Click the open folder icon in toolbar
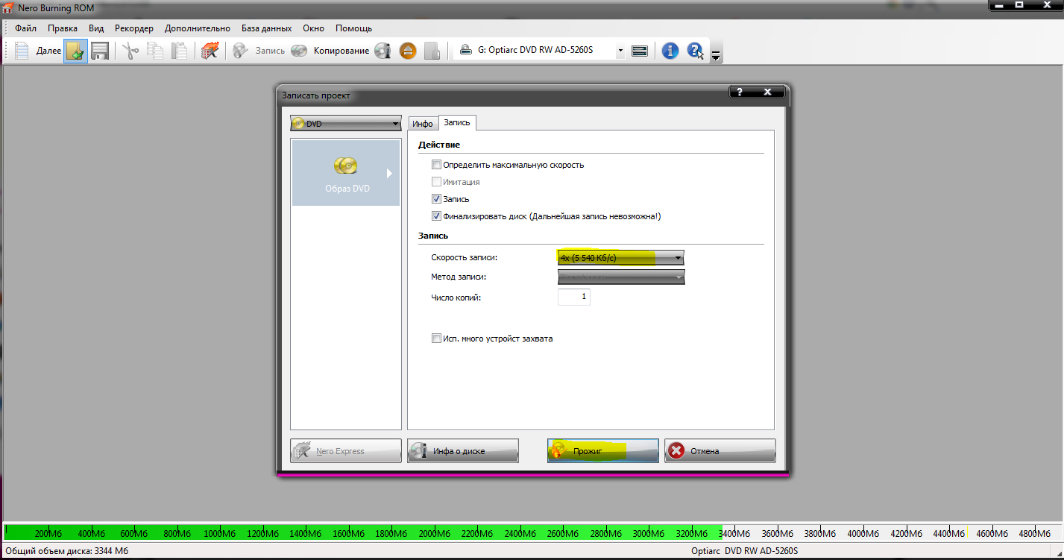Image resolution: width=1064 pixels, height=560 pixels. pyautogui.click(x=75, y=51)
